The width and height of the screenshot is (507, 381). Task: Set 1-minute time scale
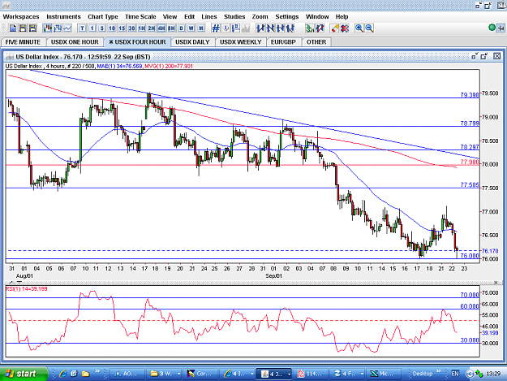click(92, 28)
